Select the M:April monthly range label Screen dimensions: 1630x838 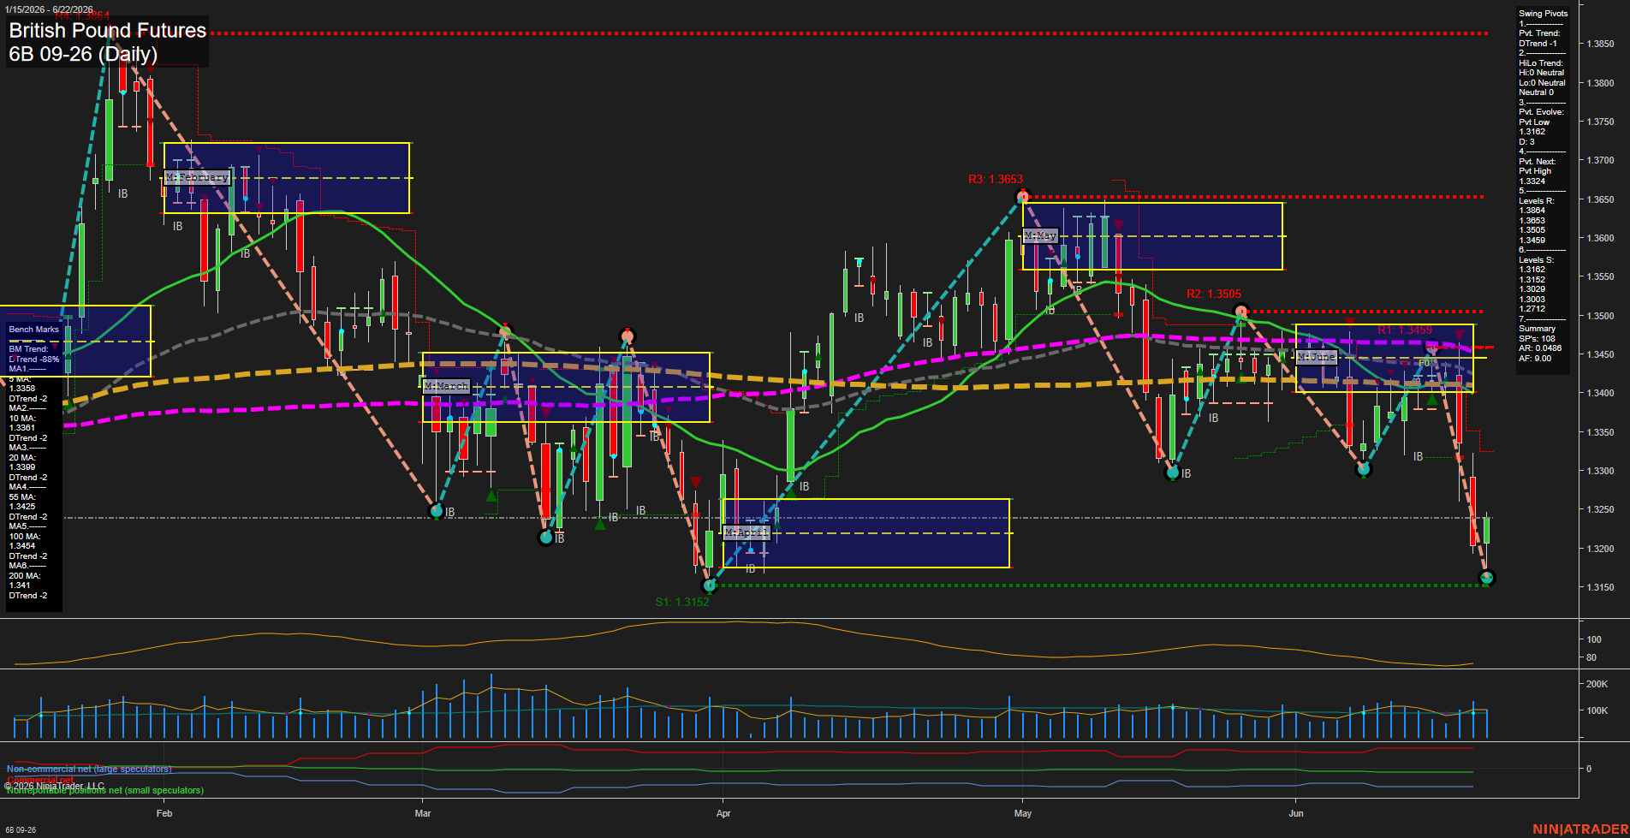tap(747, 532)
